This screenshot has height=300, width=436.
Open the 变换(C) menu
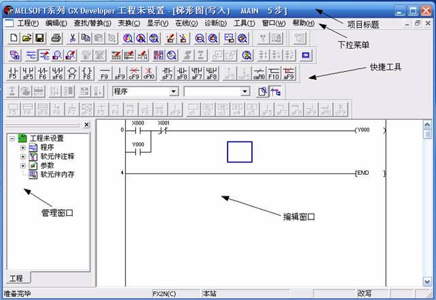(129, 23)
